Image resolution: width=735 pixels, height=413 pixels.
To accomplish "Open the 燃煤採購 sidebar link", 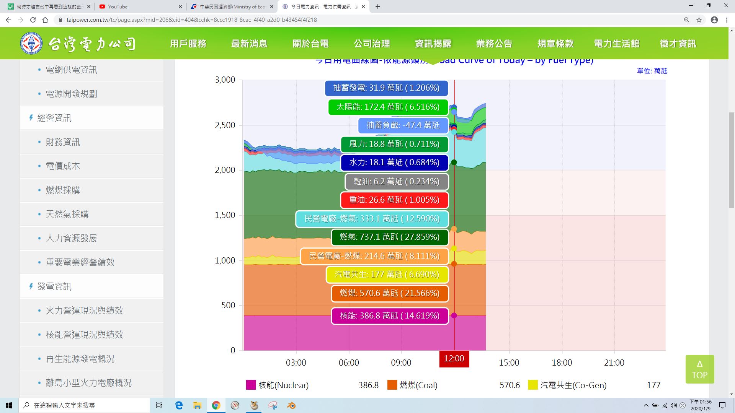I will tap(63, 190).
